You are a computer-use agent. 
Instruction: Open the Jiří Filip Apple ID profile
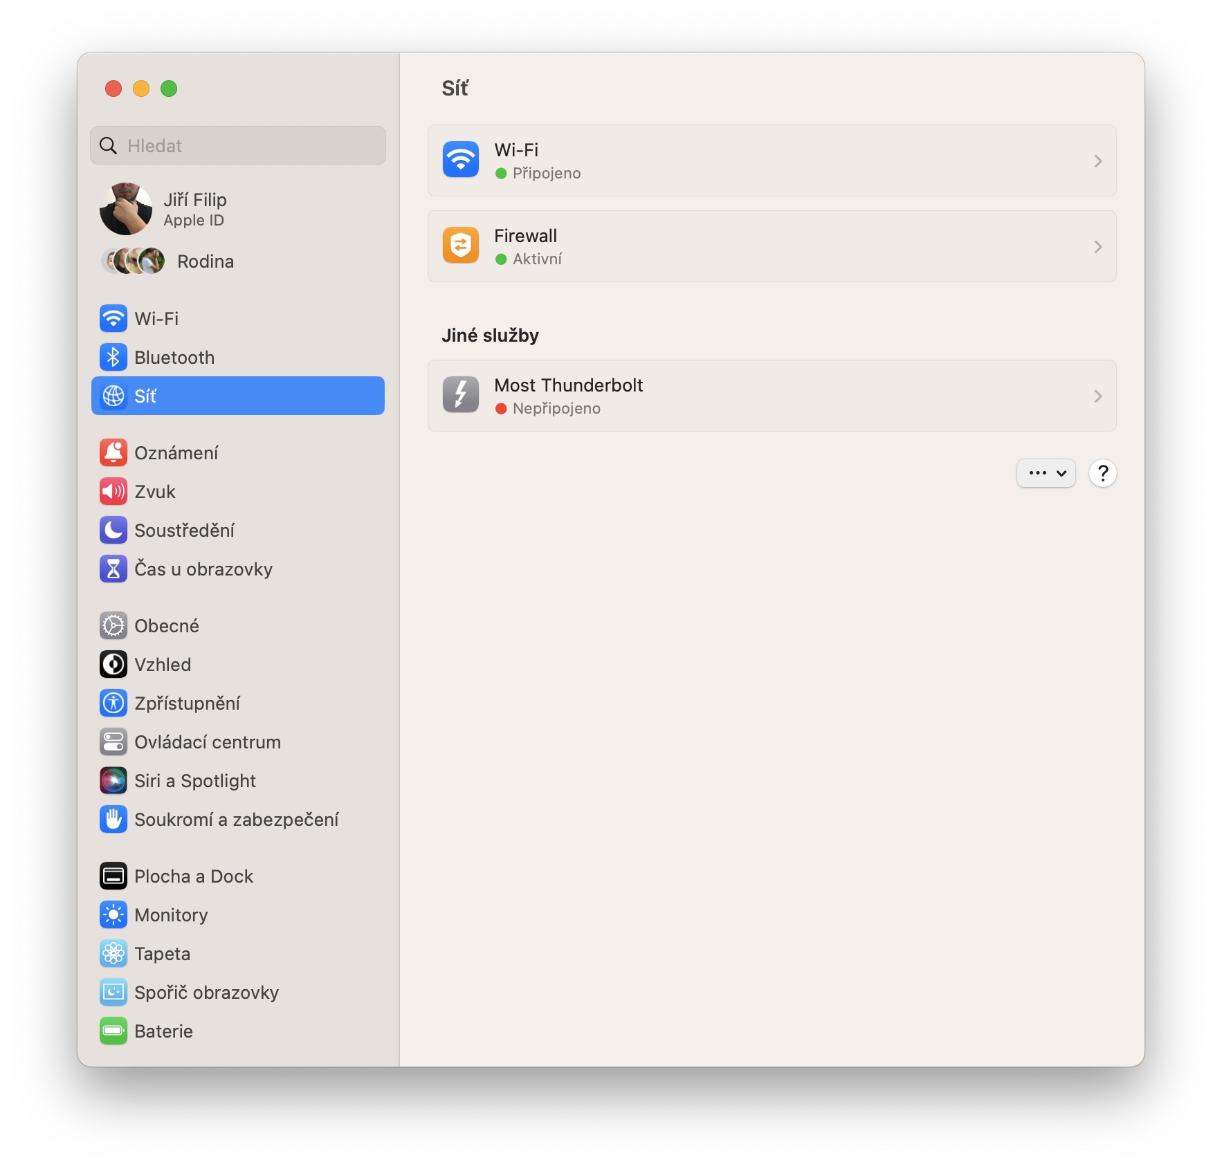(x=194, y=208)
